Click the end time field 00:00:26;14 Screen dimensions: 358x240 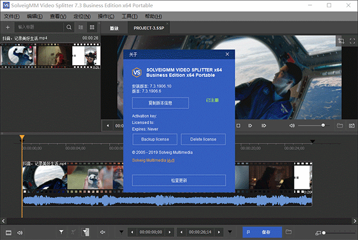tap(200, 232)
